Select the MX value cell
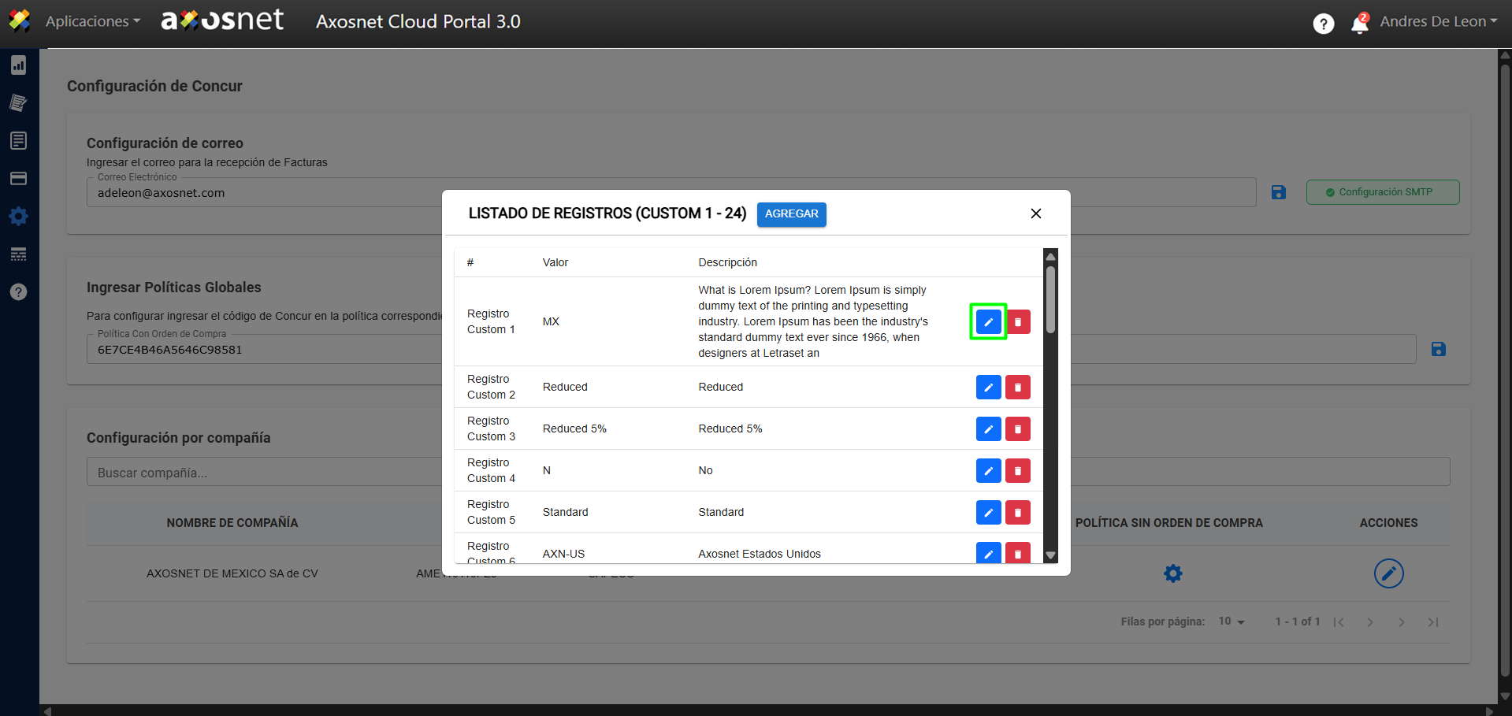This screenshot has height=716, width=1512. [551, 321]
